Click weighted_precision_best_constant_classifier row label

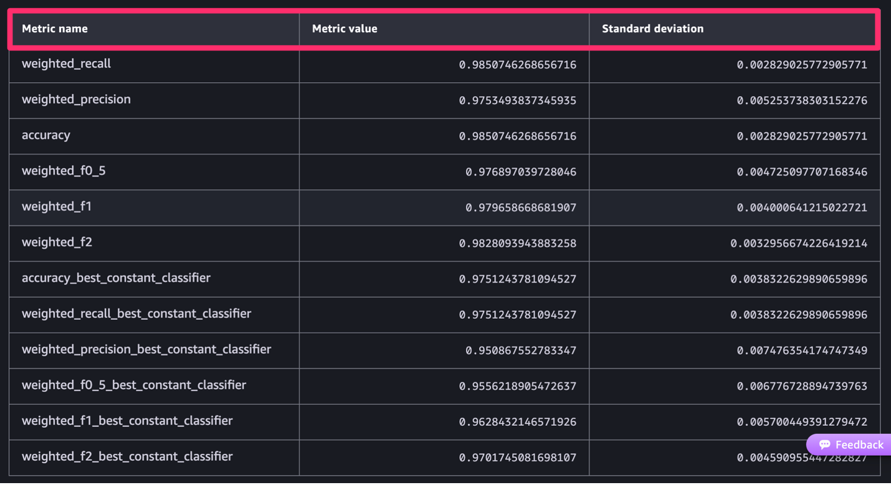(146, 349)
